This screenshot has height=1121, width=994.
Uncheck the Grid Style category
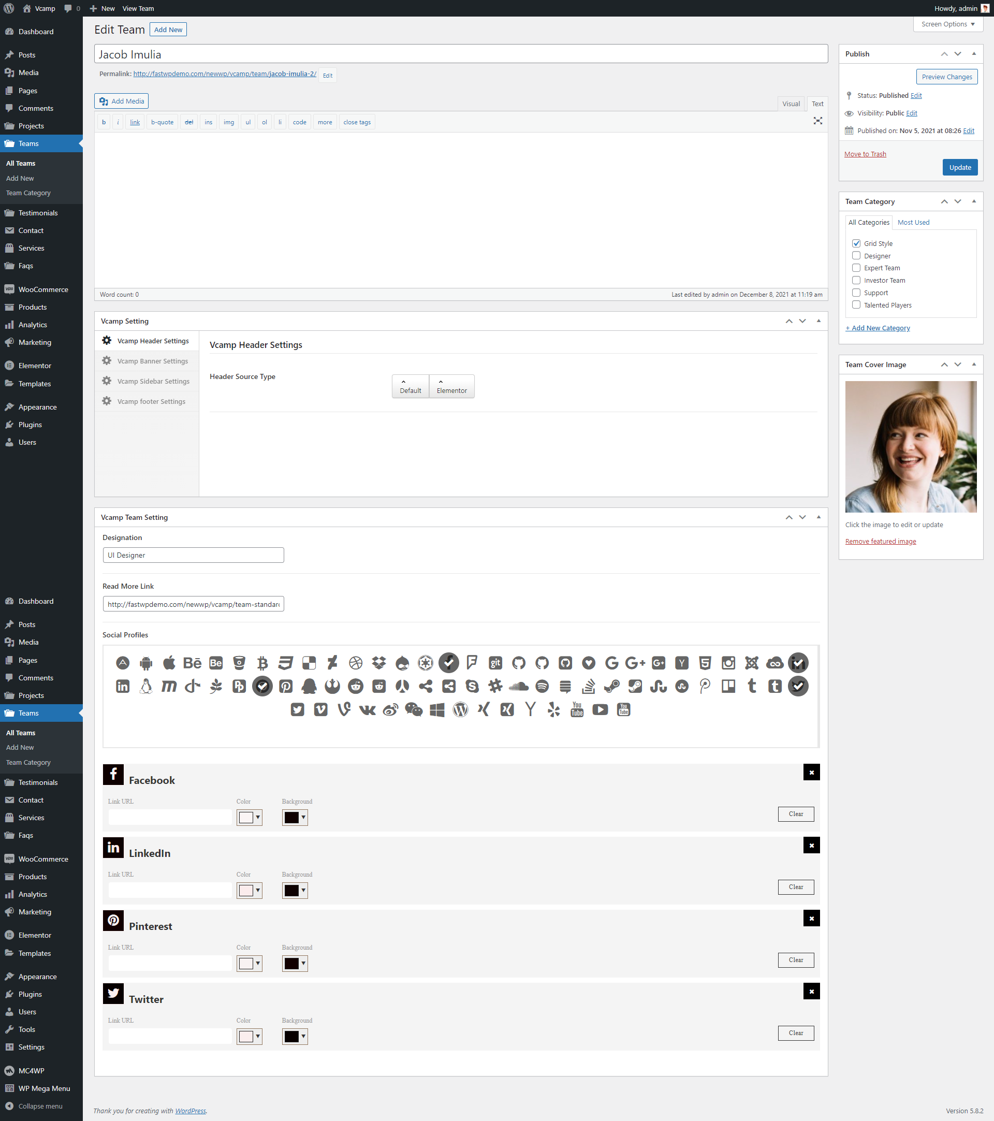click(x=856, y=243)
